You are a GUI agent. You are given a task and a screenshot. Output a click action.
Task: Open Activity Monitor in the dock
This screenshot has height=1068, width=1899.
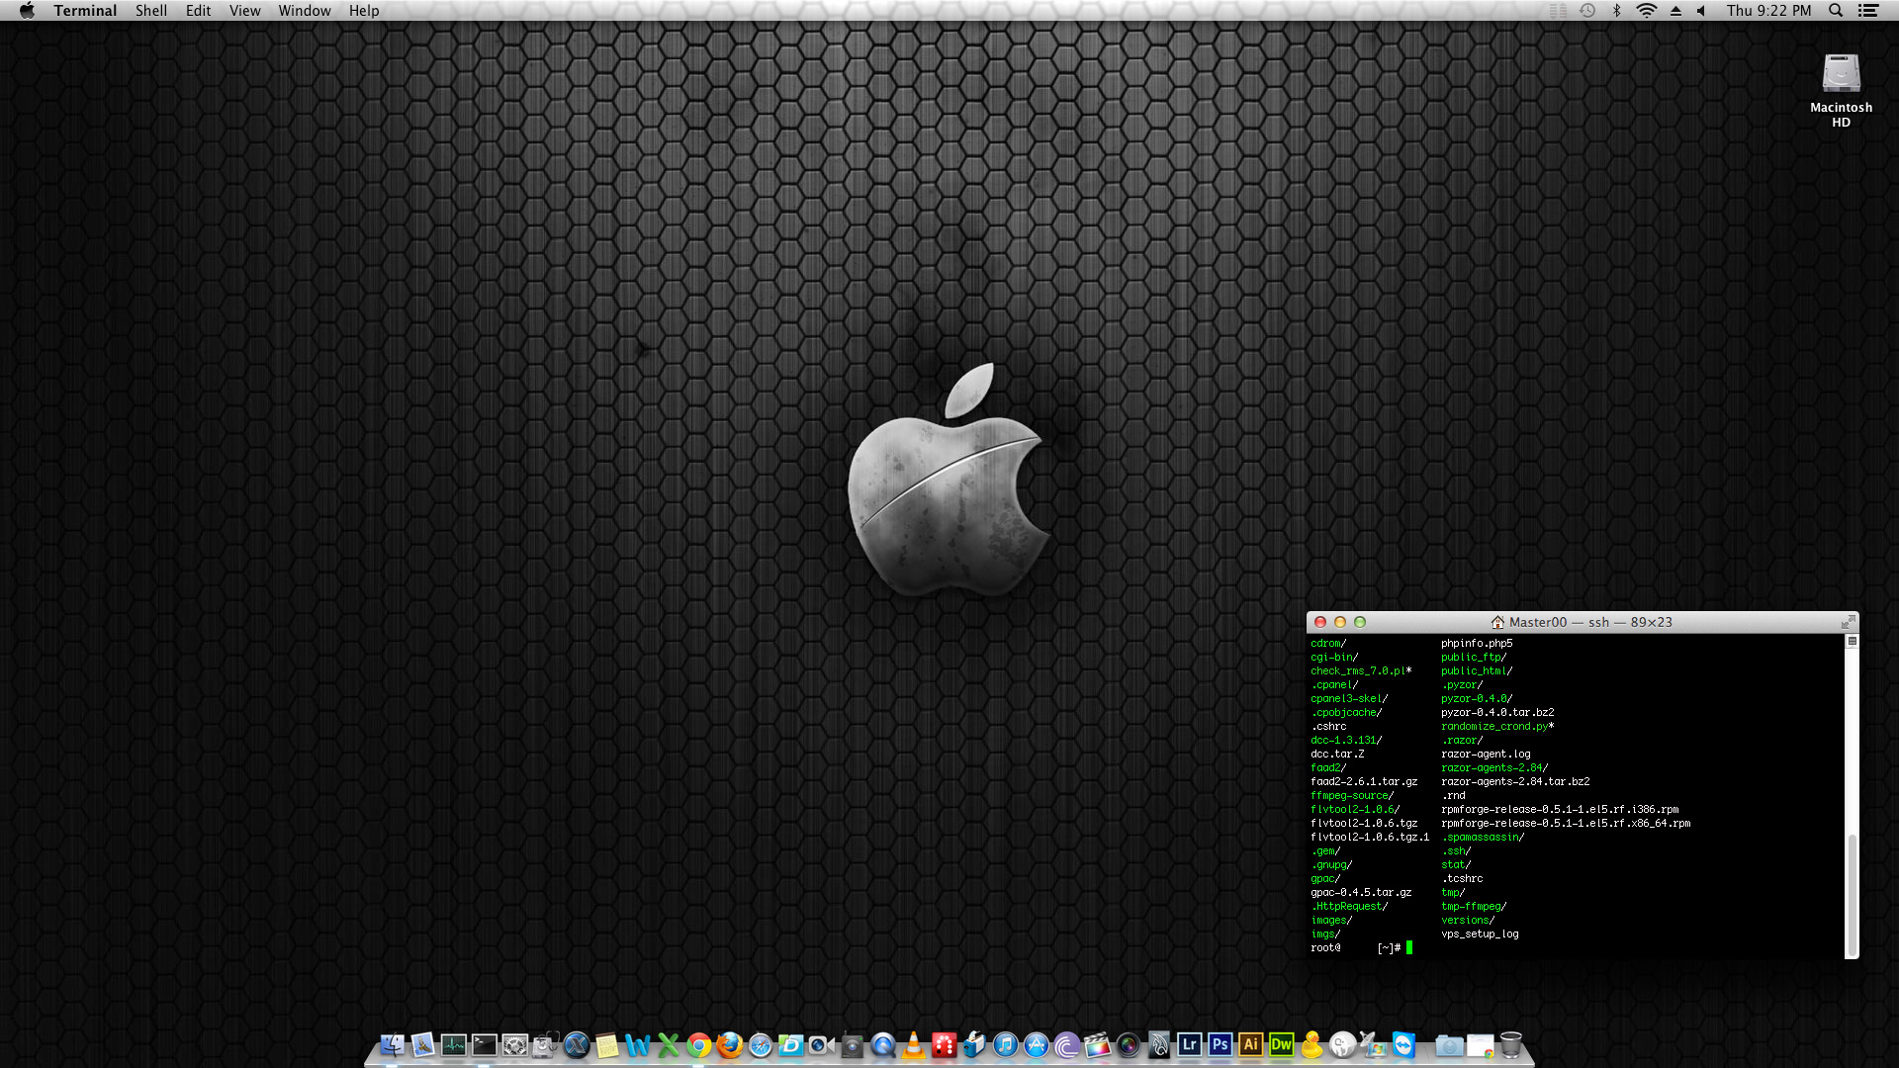(454, 1044)
